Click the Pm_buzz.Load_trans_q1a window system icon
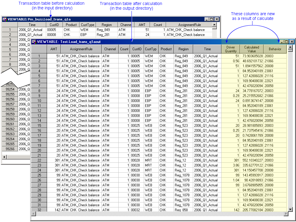 pyautogui.click(x=5, y=19)
